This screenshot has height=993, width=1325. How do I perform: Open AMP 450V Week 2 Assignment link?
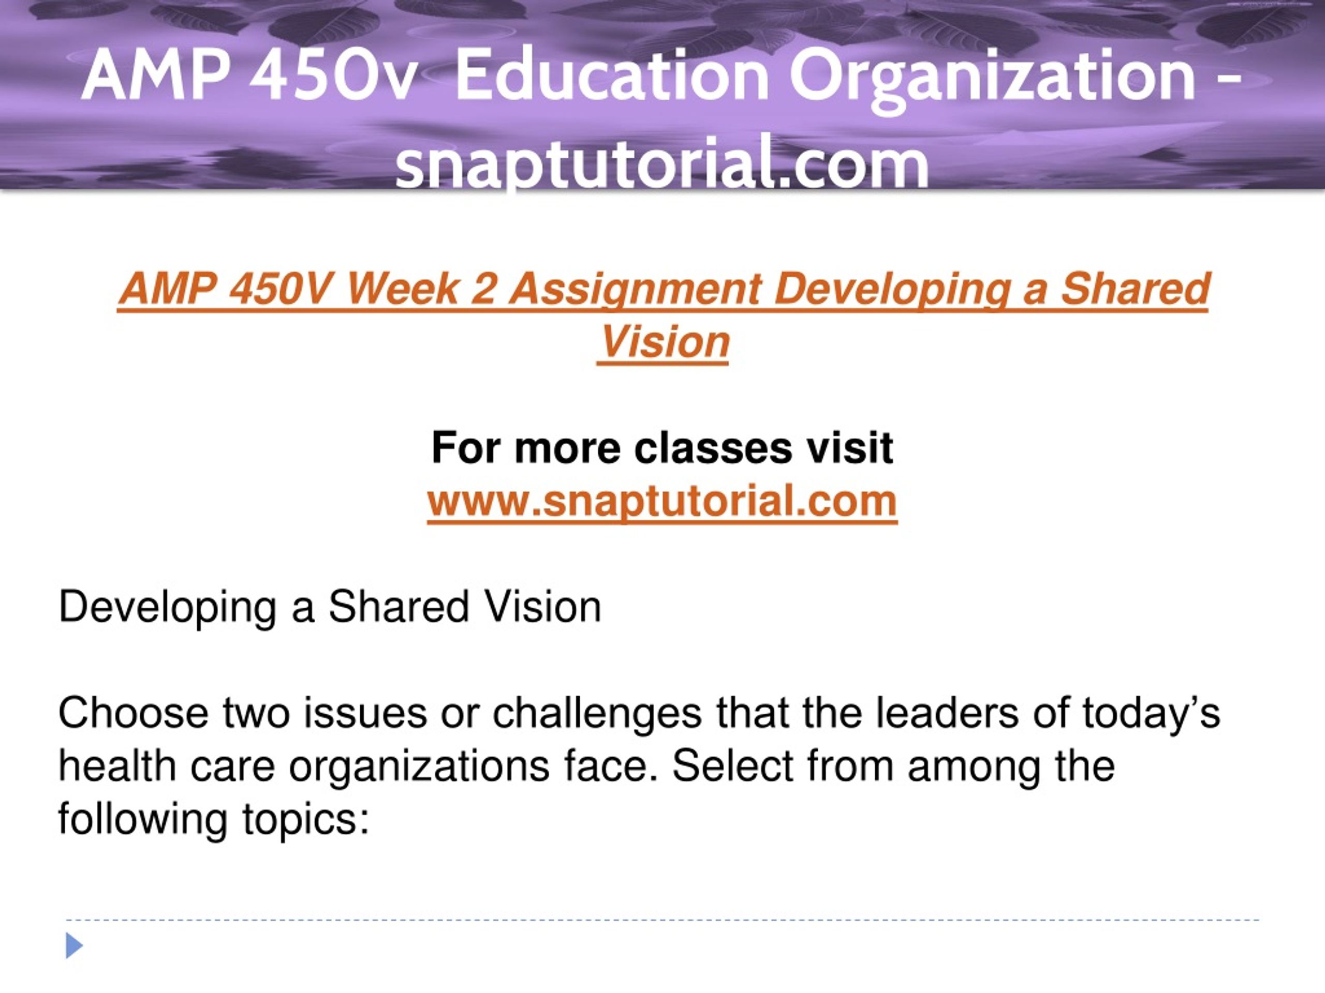663,315
